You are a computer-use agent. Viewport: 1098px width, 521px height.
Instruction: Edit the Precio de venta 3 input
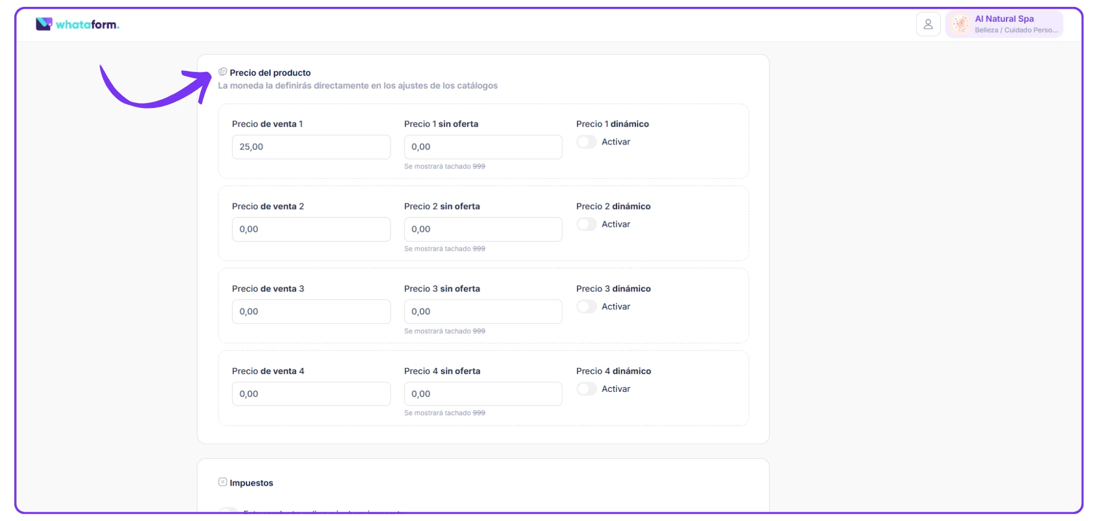(x=311, y=311)
